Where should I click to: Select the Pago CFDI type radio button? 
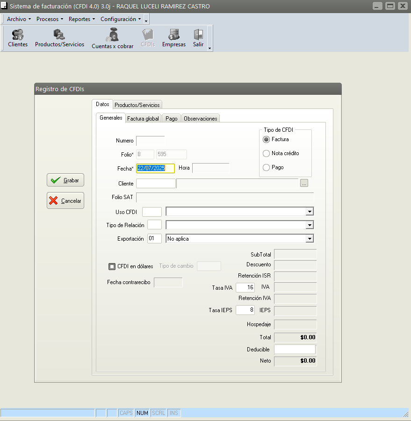pos(267,167)
